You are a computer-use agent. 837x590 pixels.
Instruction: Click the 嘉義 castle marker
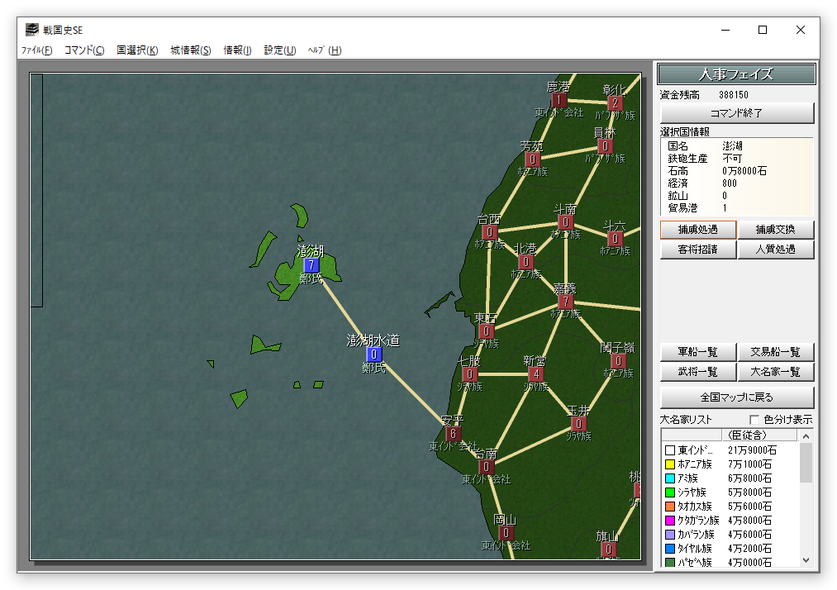pos(565,302)
